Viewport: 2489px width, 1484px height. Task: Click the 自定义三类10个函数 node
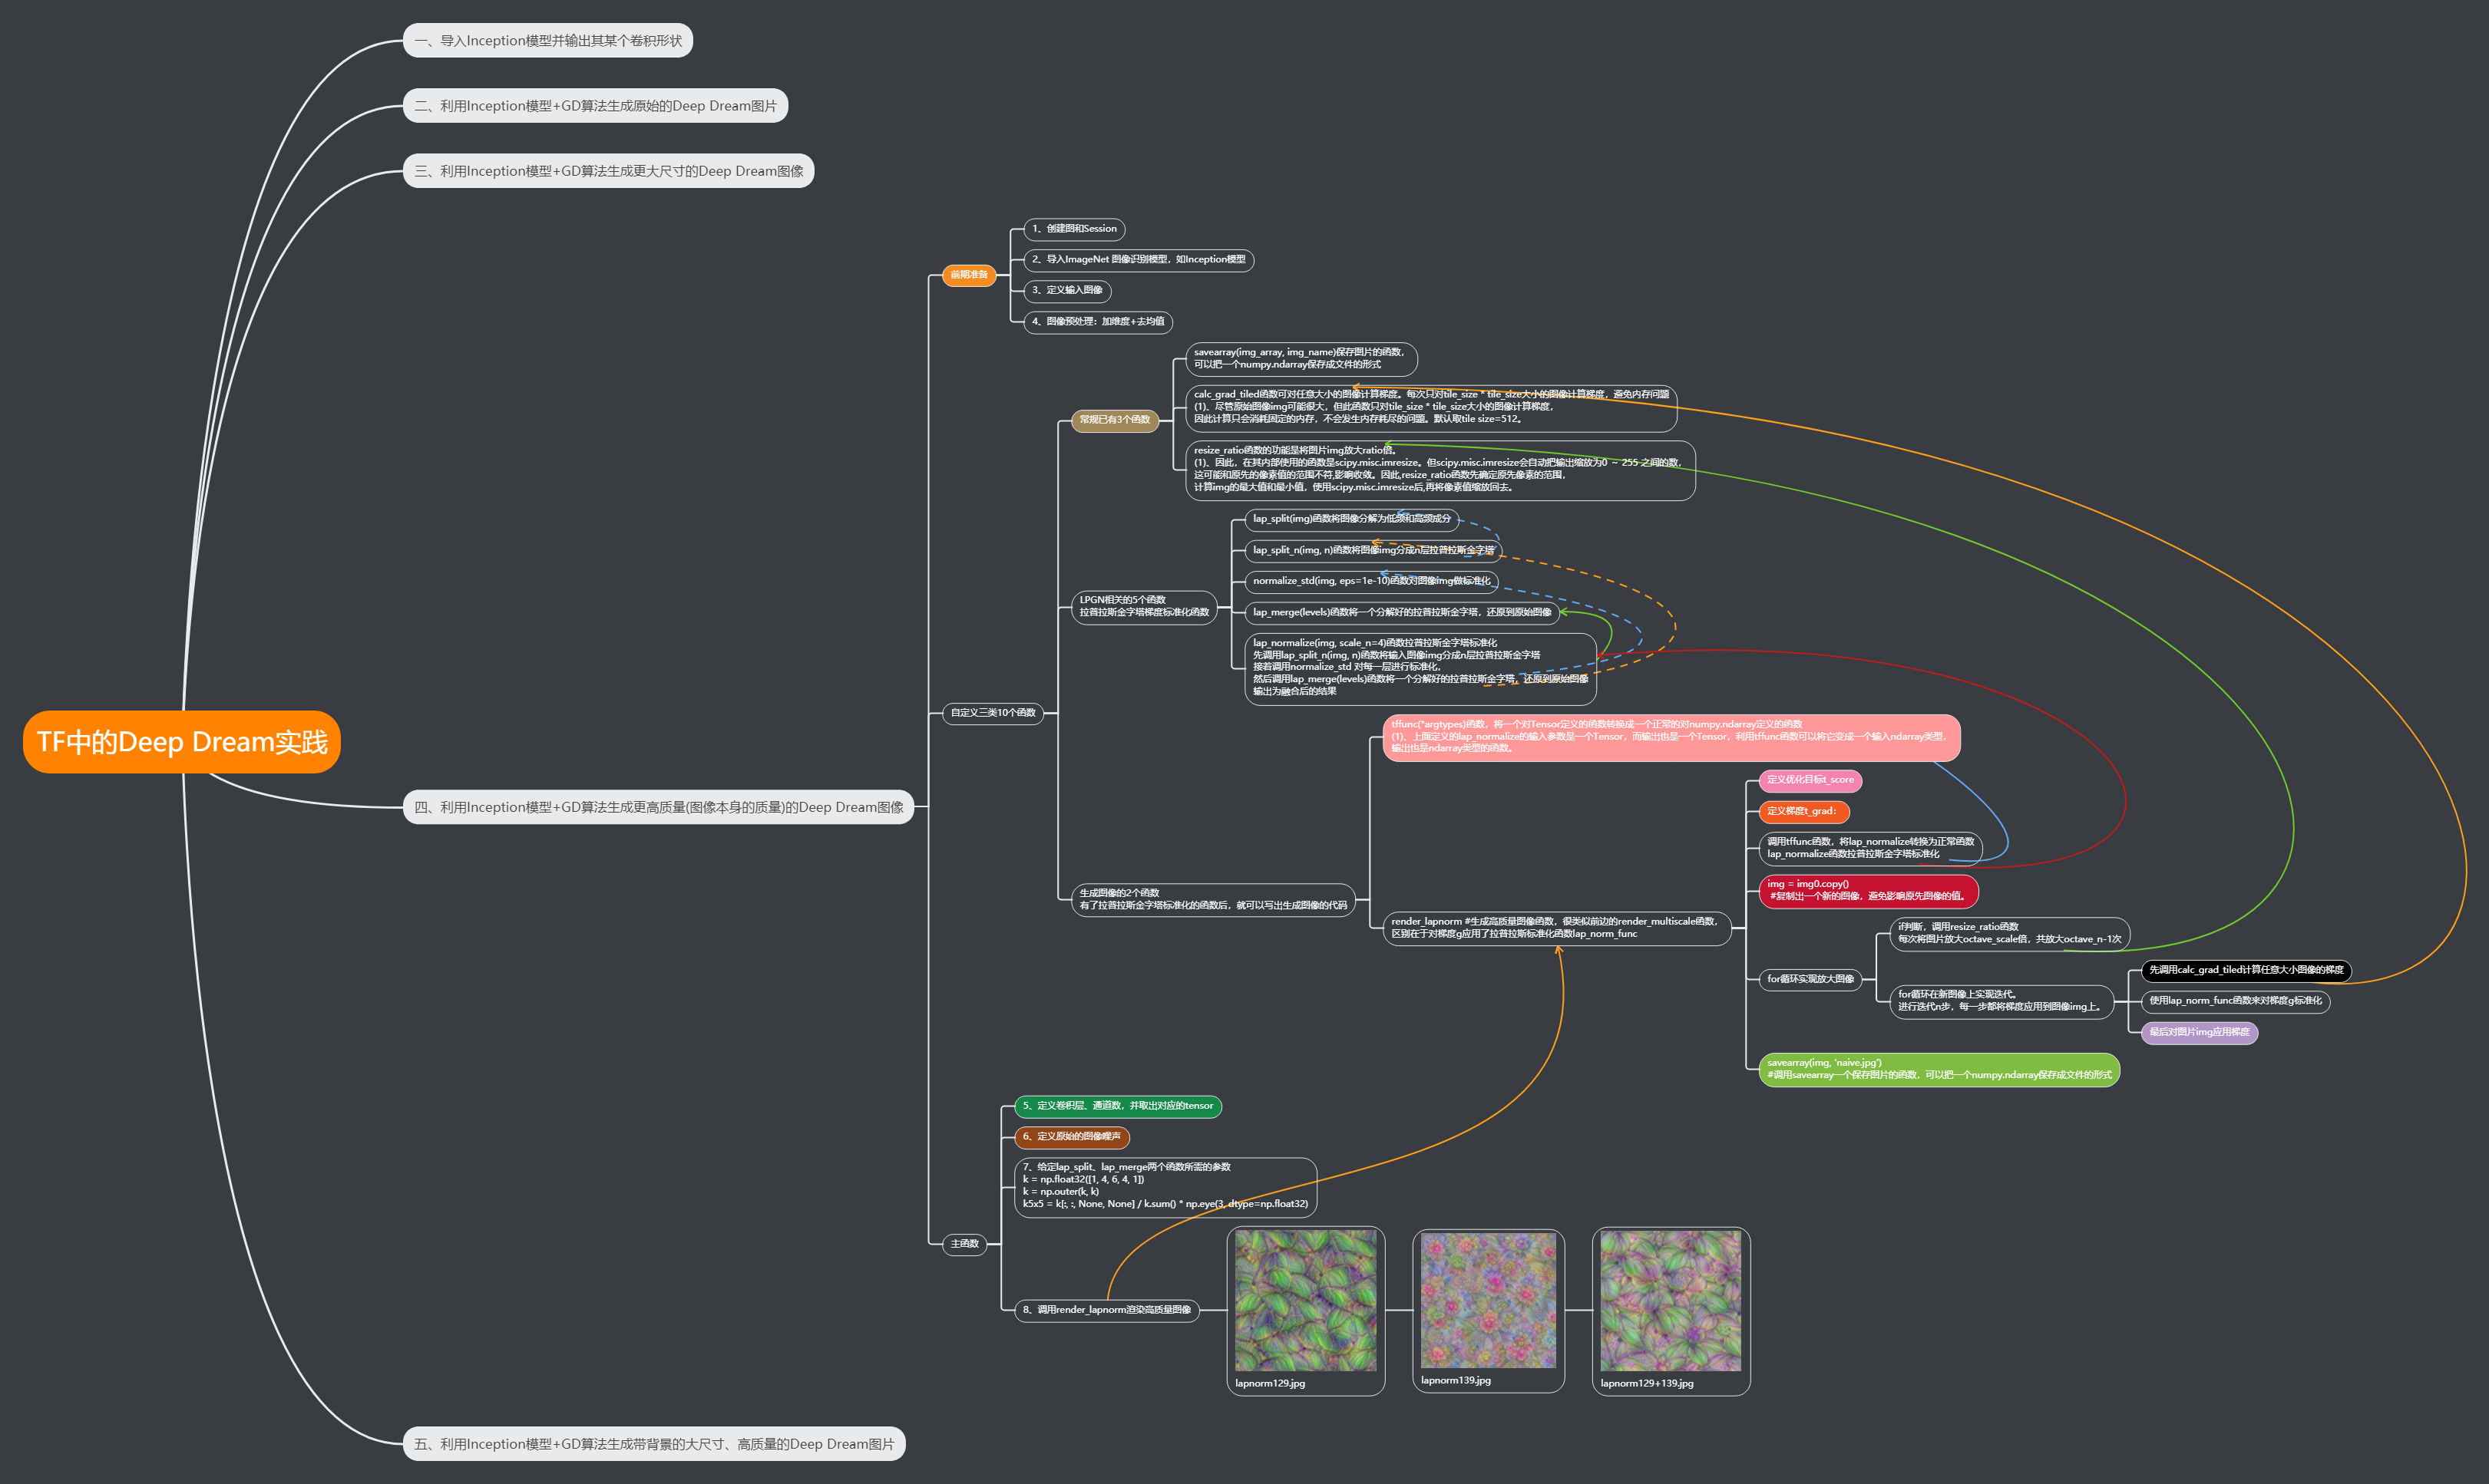click(x=993, y=713)
